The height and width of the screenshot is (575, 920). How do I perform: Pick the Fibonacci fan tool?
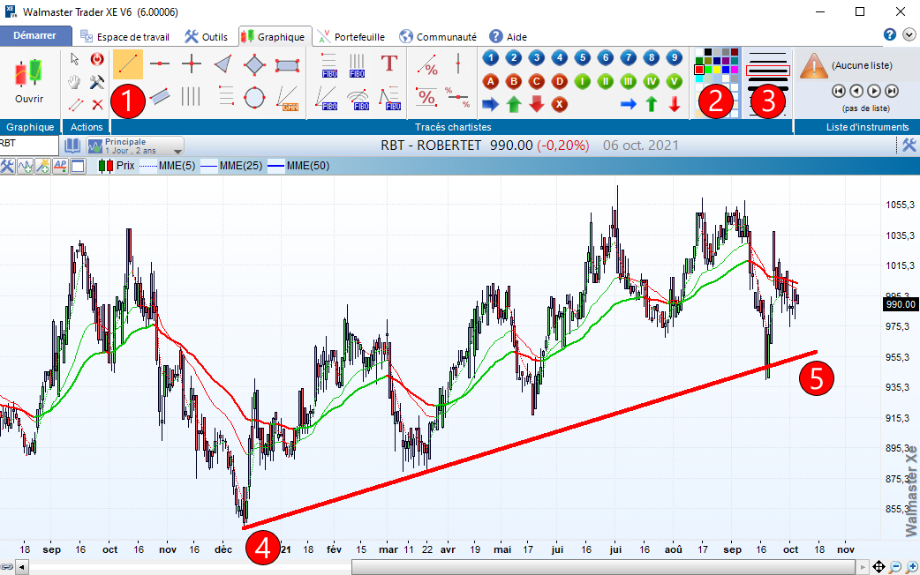pos(327,97)
